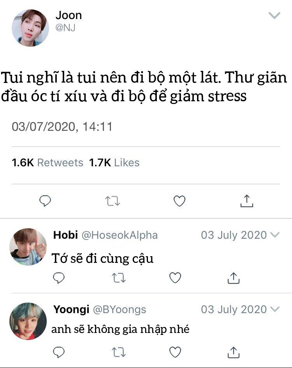292x368 pixels.
Task: Share Yoongi's reply tweet
Action: point(234,352)
